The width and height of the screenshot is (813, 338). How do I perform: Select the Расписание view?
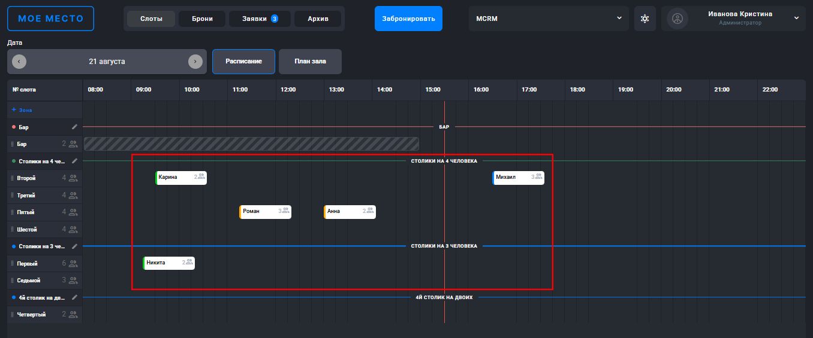click(x=243, y=62)
